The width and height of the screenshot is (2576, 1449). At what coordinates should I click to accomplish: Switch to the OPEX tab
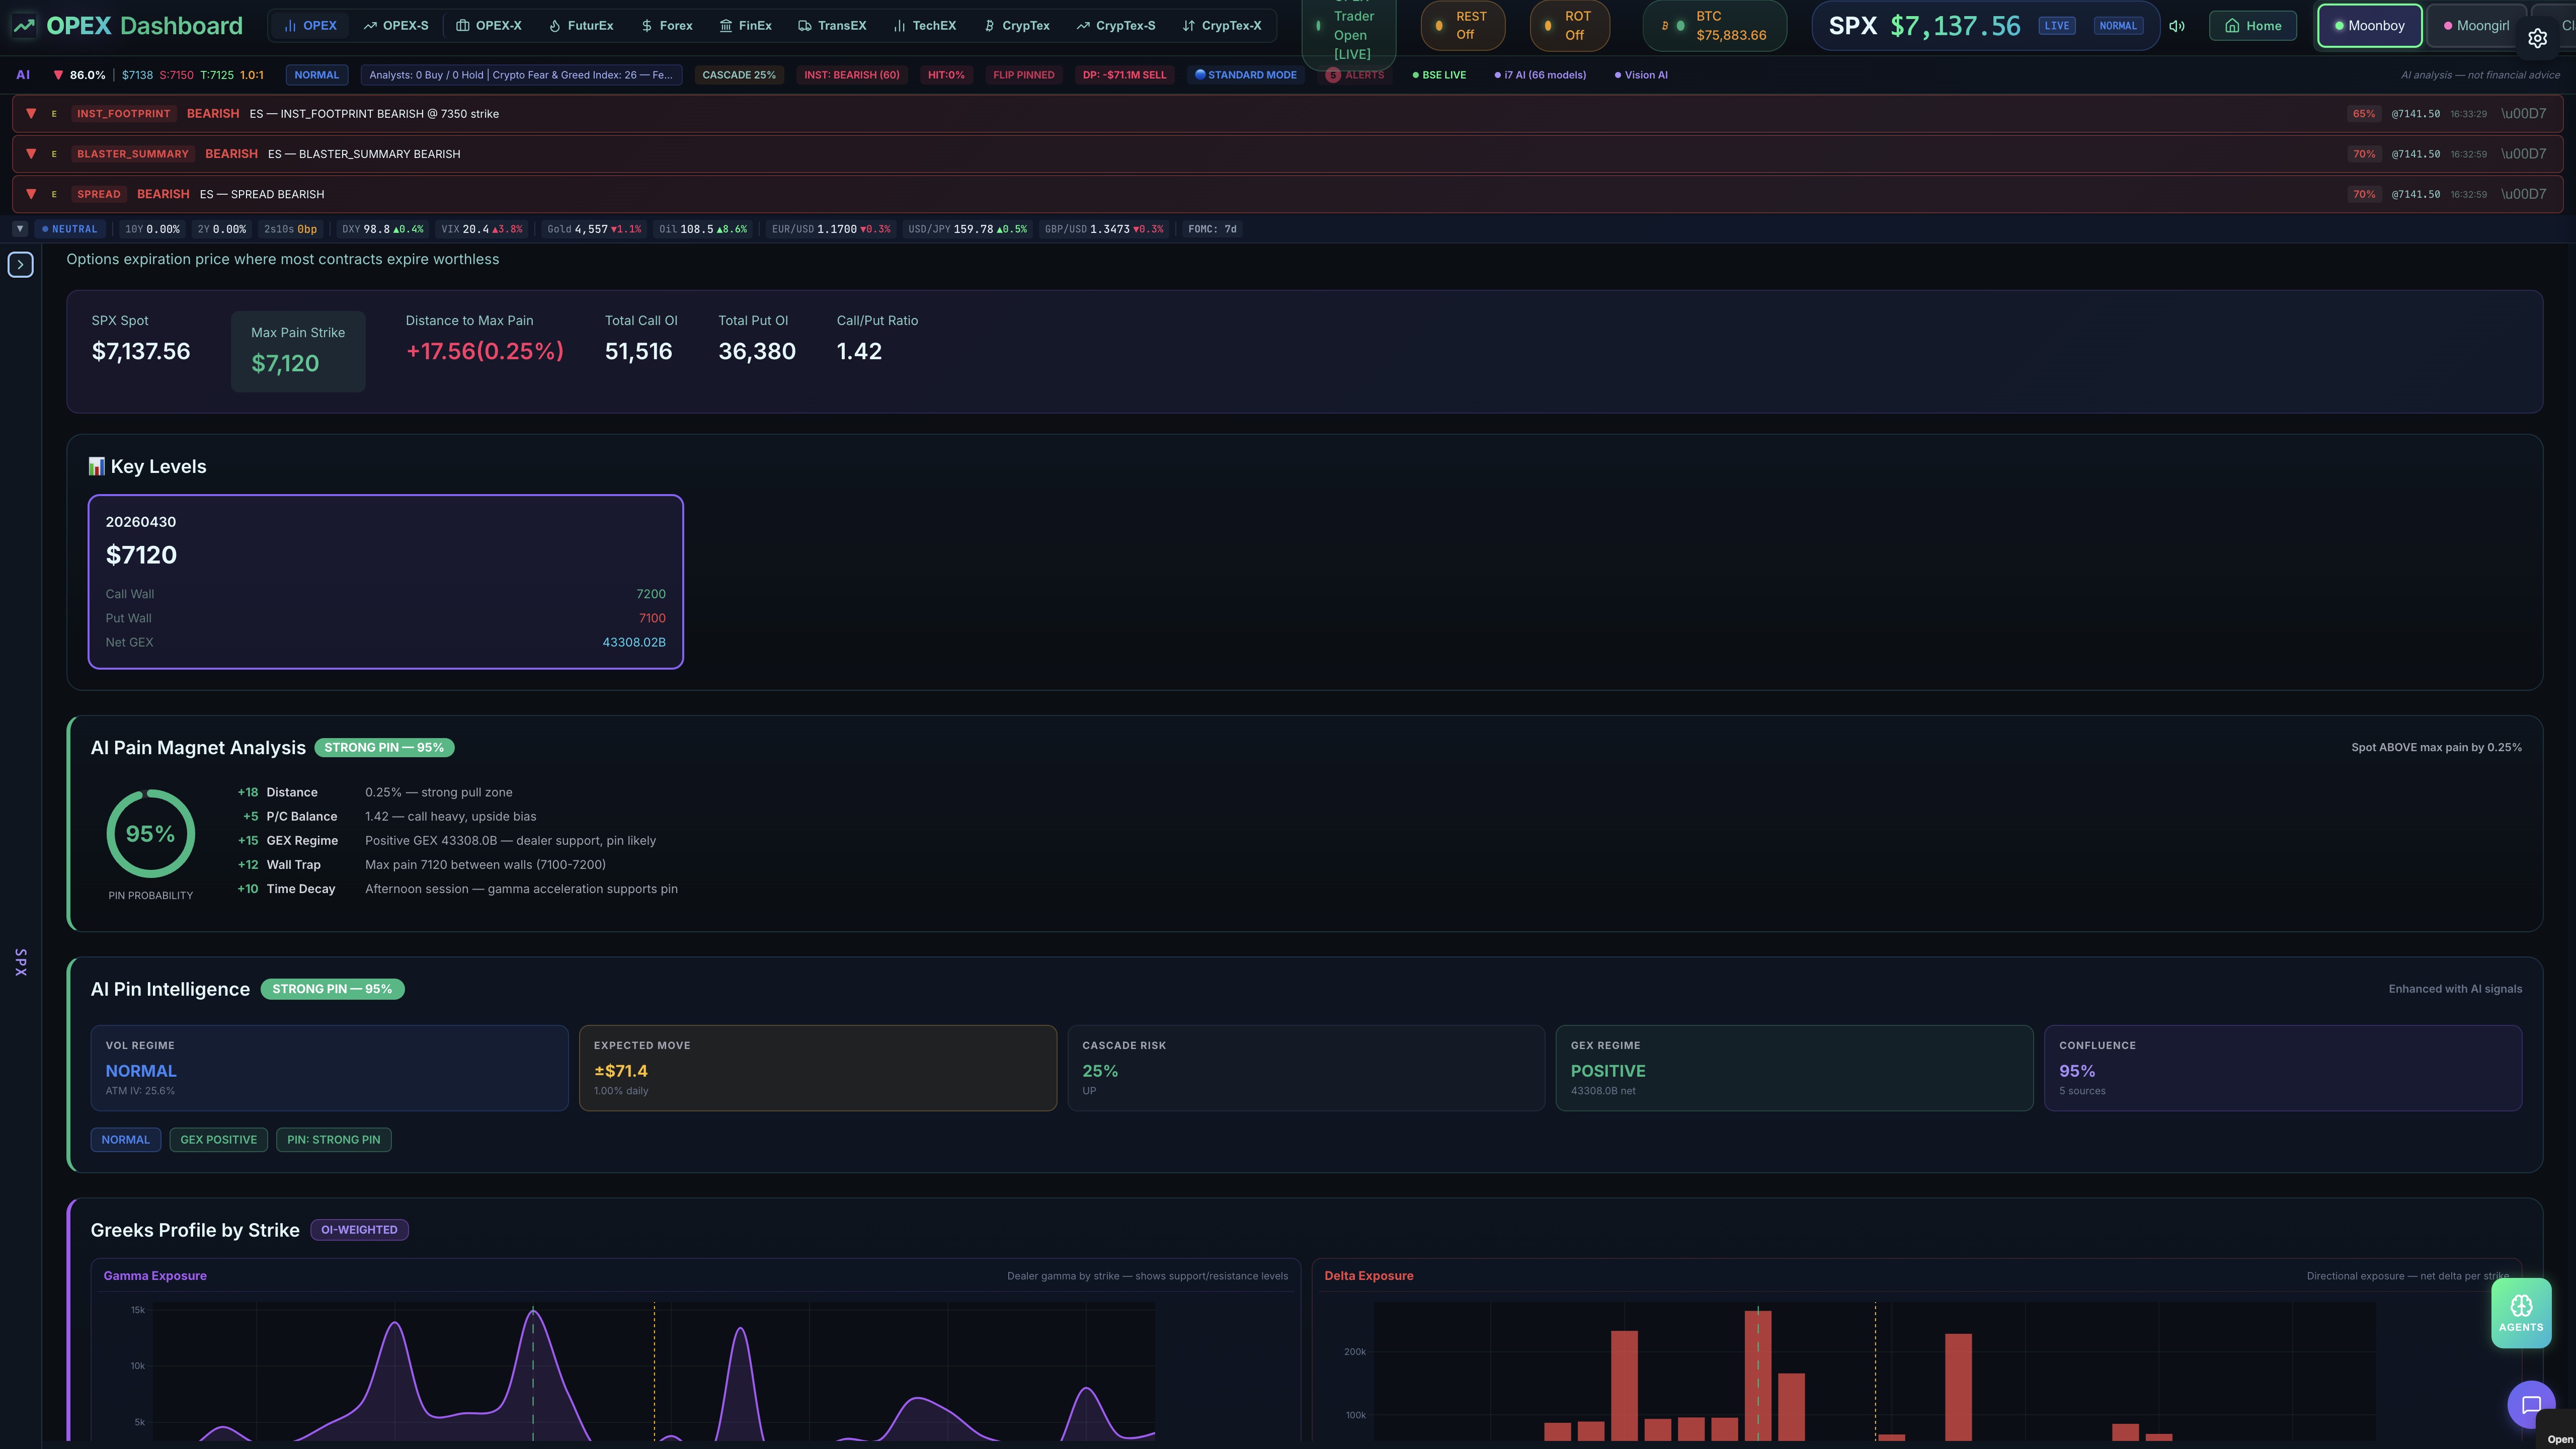(310, 26)
